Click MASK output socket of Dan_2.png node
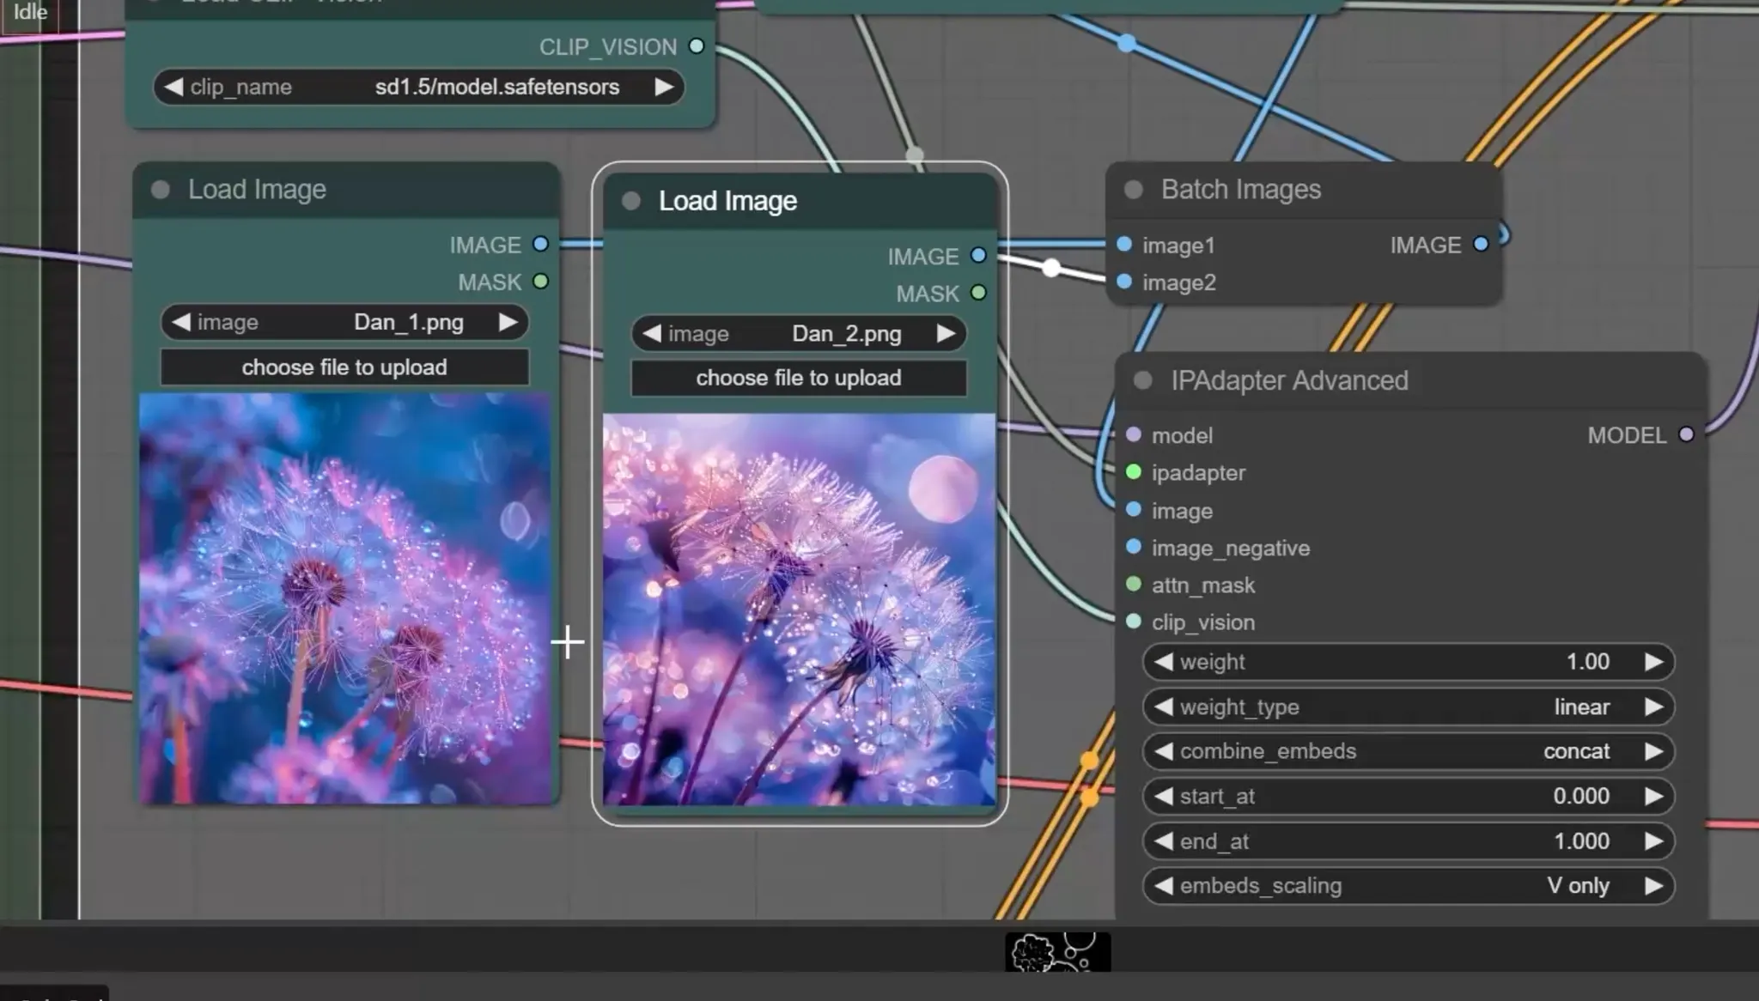This screenshot has height=1001, width=1759. tap(978, 293)
